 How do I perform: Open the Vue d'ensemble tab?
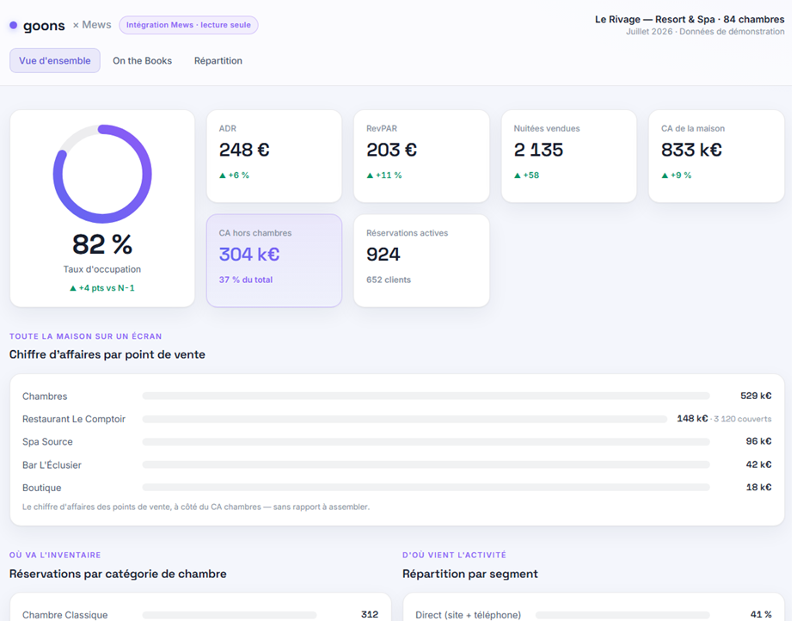coord(55,60)
